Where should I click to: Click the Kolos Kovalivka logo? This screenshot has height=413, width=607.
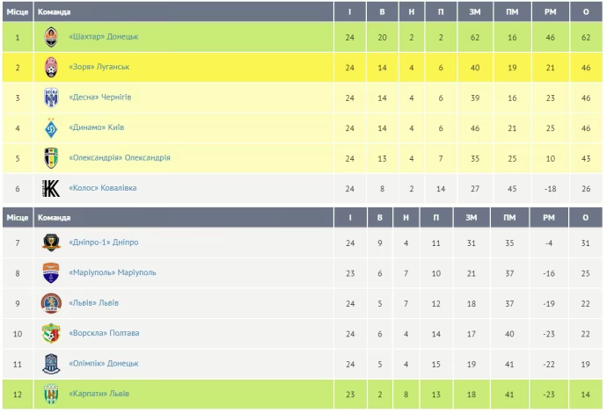click(51, 188)
